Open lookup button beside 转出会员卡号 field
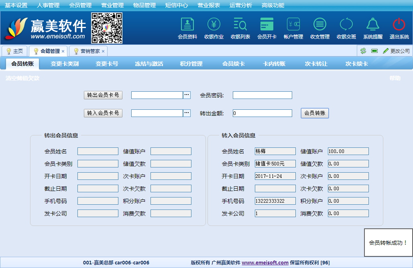The width and height of the screenshot is (413, 268). click(187, 95)
